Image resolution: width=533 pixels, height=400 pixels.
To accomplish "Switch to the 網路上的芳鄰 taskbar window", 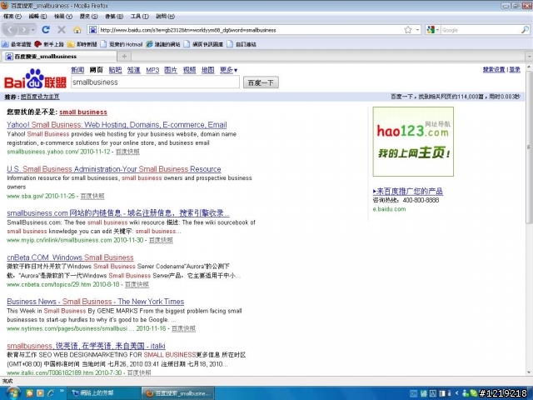I will pyautogui.click(x=103, y=393).
